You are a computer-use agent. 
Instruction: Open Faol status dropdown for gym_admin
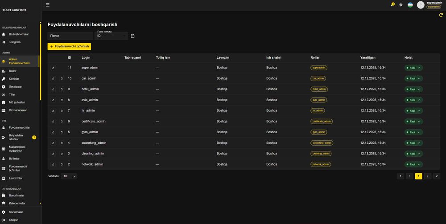pos(413,132)
